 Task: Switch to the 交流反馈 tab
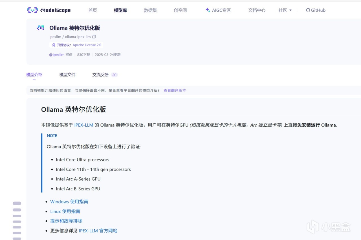pos(100,75)
